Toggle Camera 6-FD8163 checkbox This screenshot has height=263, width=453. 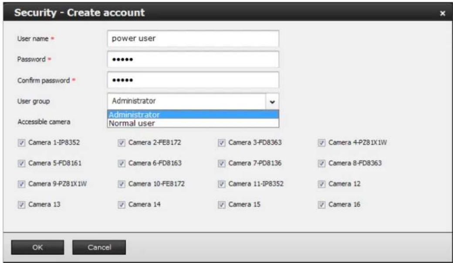pos(122,164)
